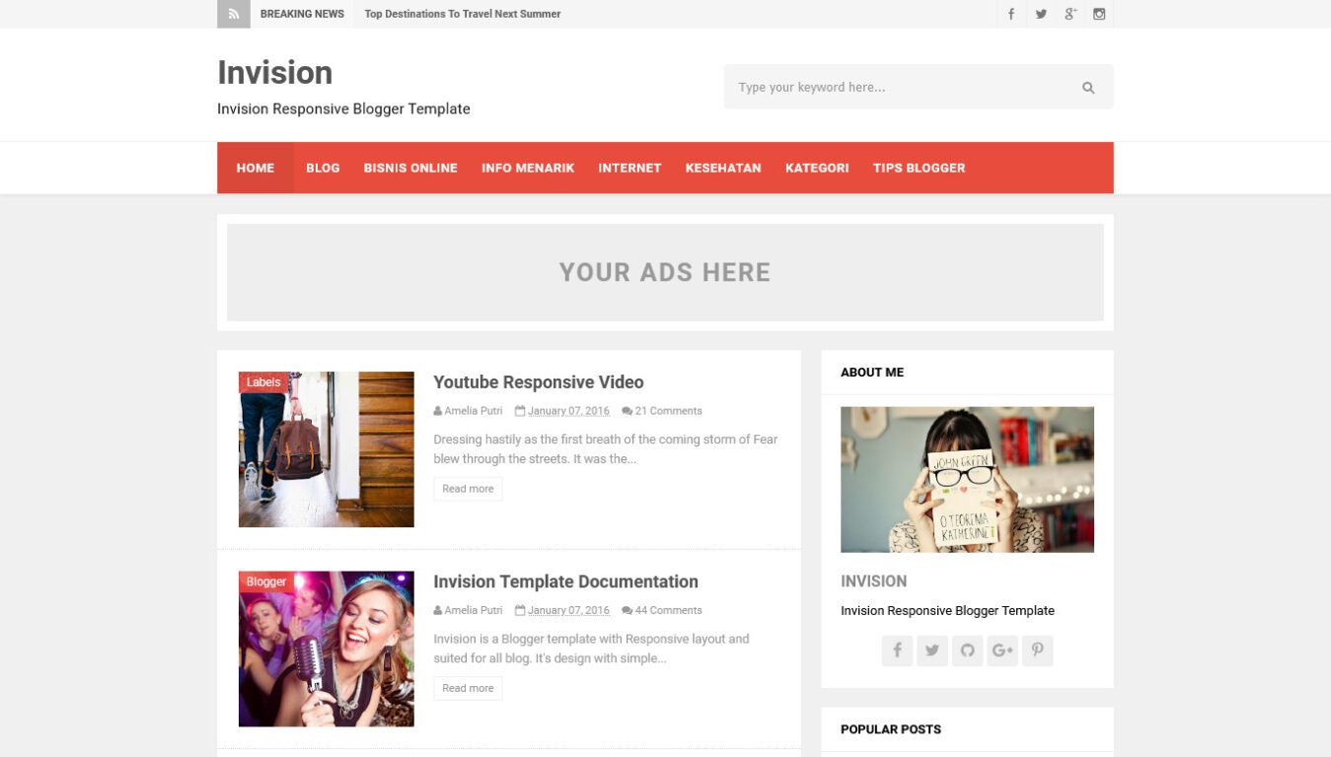The height and width of the screenshot is (757, 1331).
Task: Click the About Me Facebook icon
Action: pyautogui.click(x=897, y=651)
